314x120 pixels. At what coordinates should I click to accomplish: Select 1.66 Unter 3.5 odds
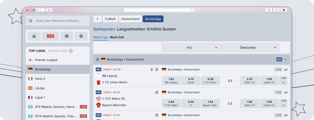[x=269, y=81]
